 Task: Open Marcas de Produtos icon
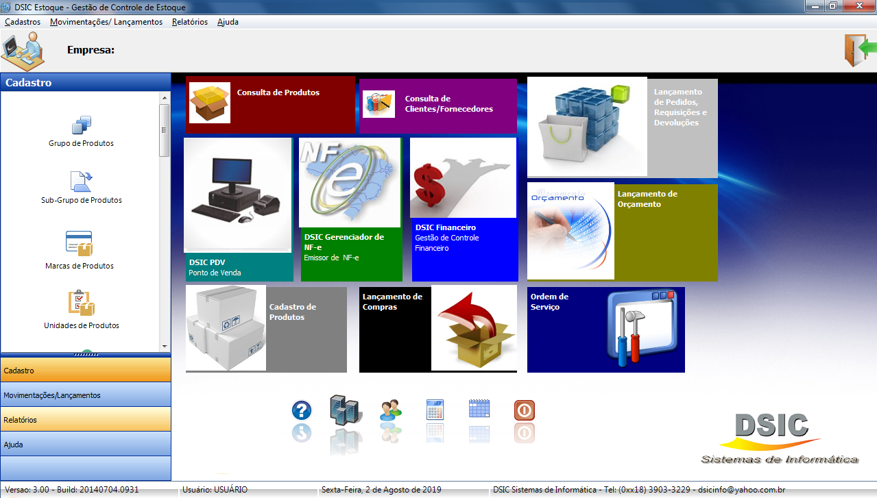click(79, 244)
